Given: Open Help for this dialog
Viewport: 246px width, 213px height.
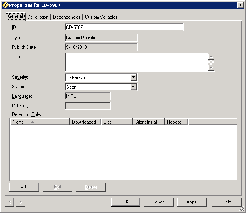Looking at the screenshot, I should point(227,202).
